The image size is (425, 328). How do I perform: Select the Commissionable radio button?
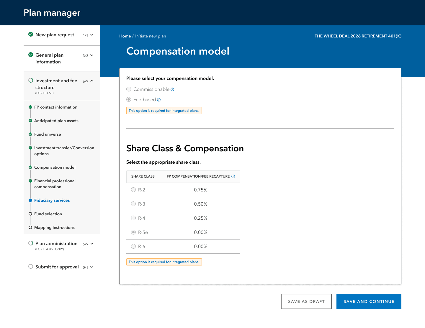129,89
